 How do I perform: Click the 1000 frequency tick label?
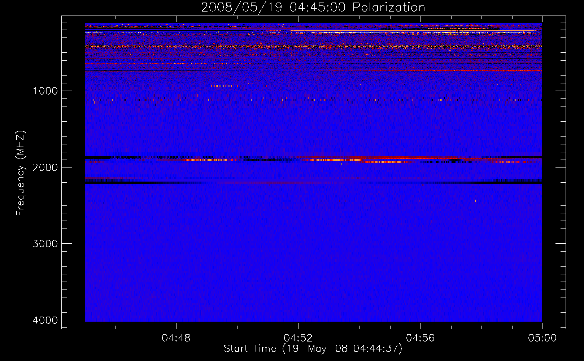tap(45, 91)
